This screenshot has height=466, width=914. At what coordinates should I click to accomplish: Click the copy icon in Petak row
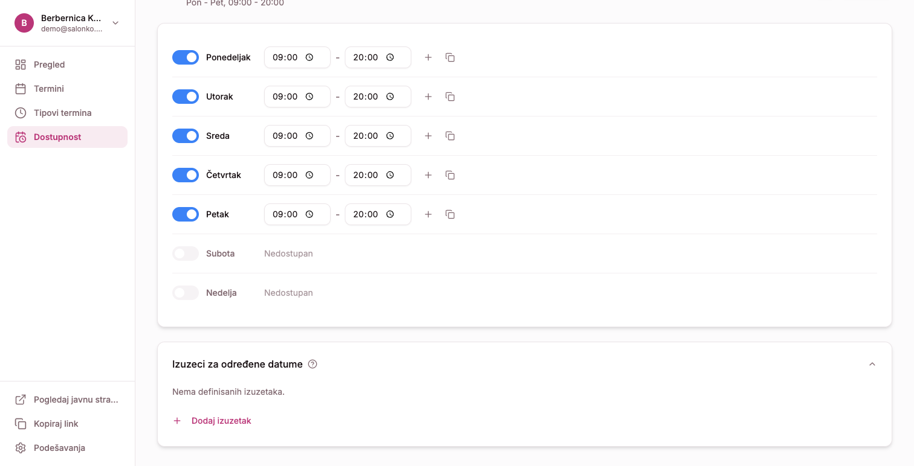(450, 214)
